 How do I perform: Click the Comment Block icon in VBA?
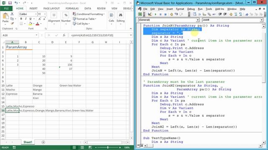point(236,15)
